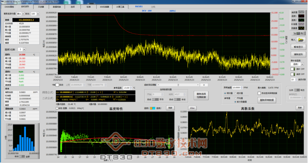This screenshot has height=163, width=308.
Task: Toggle Y-axis 自动 checkbox
Action: tap(57, 85)
